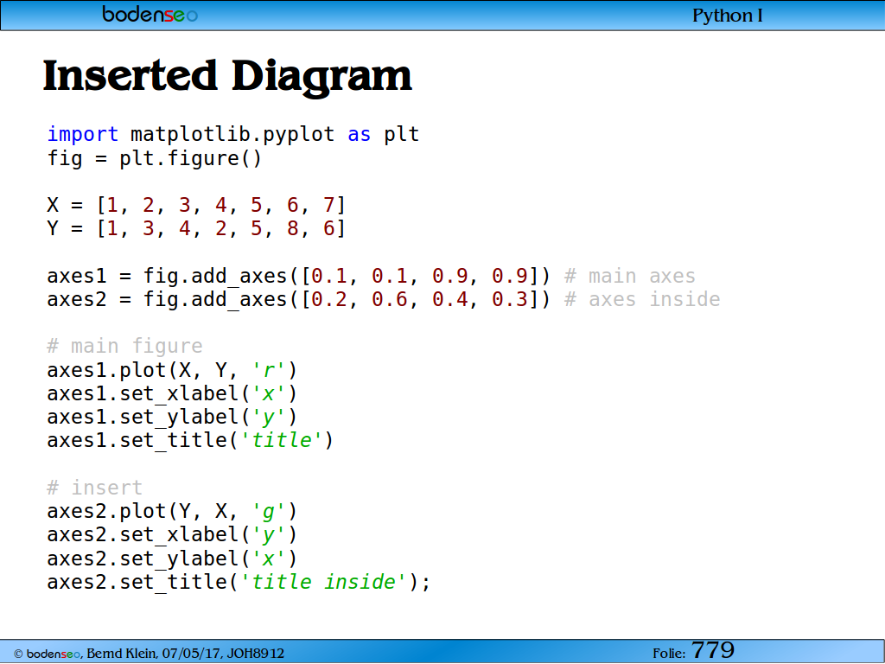Click the '# main figure' comment

coord(124,346)
